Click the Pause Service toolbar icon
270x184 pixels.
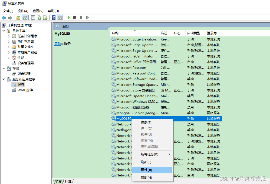point(81,18)
